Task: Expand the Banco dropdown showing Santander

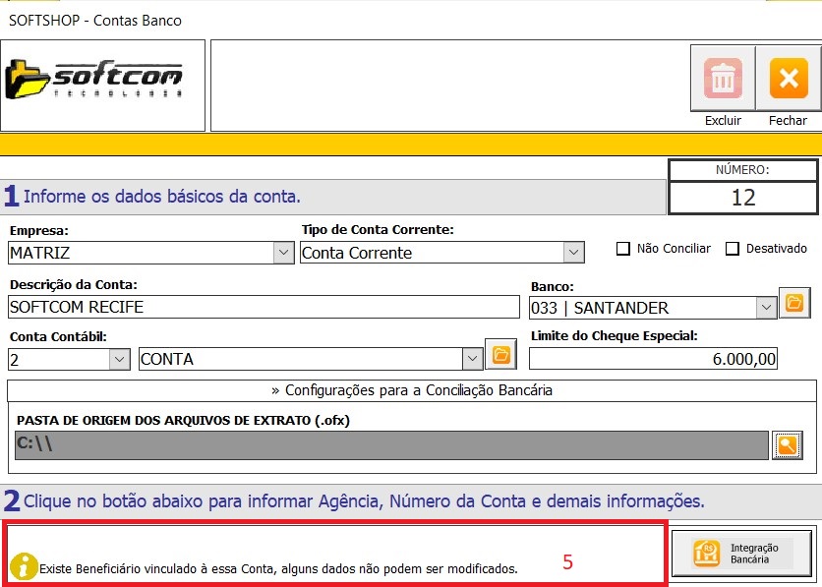Action: tap(766, 308)
